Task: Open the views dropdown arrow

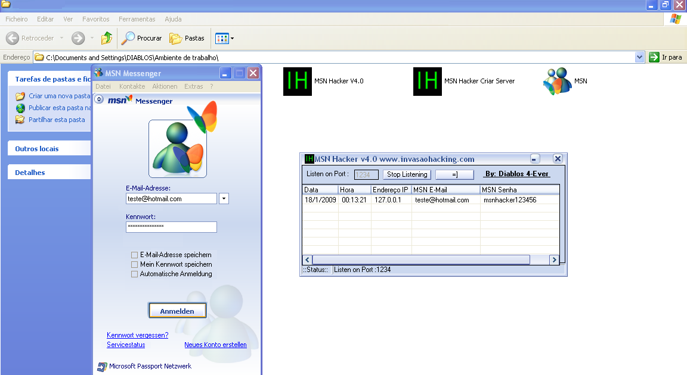Action: pos(232,39)
